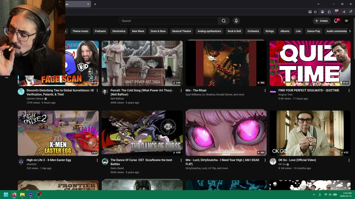
Task: Filter by Analog synthesizers chip
Action: (x=209, y=31)
